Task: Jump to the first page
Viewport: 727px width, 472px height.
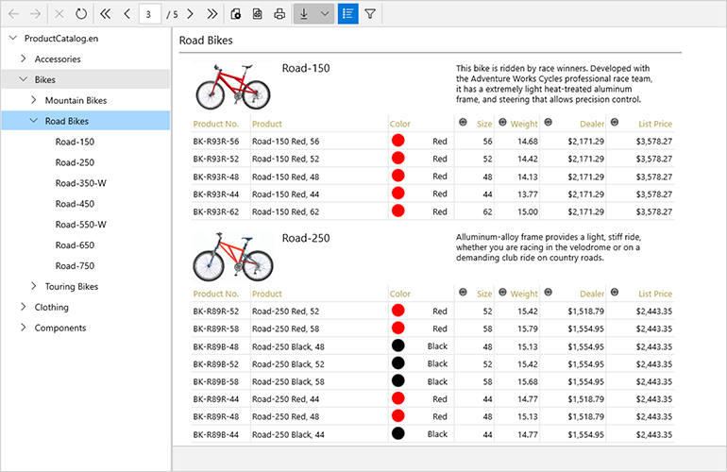Action: coord(105,14)
